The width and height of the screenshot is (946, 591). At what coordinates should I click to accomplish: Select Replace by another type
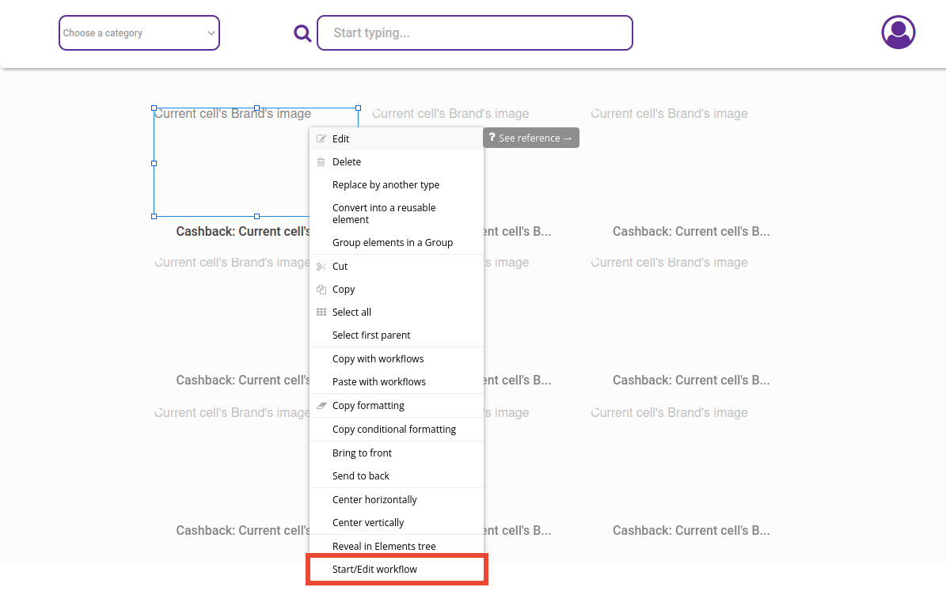click(x=387, y=184)
